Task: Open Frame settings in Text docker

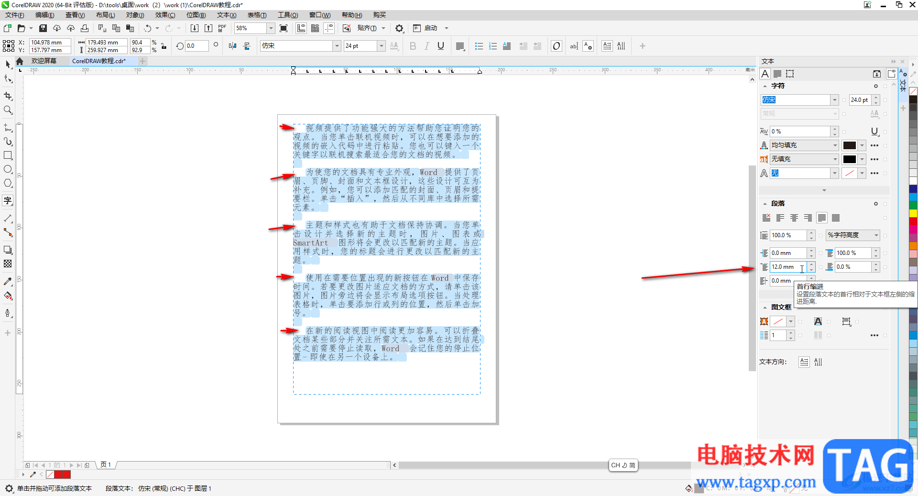Action: click(x=790, y=74)
